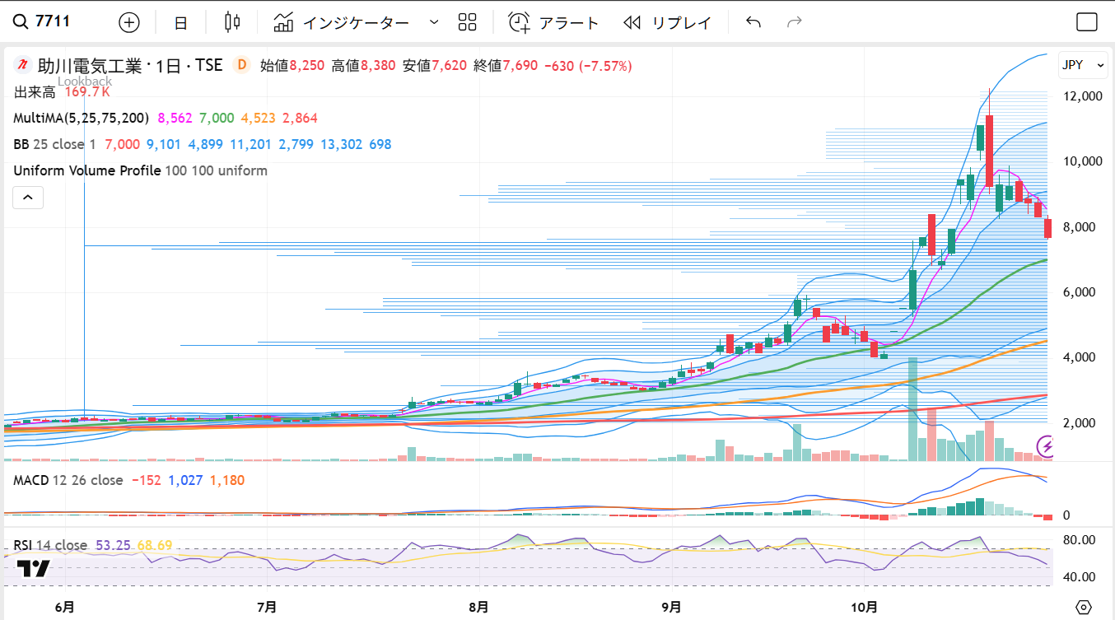Collapse the indicator legend with chevron button
Screen dimensions: 1115x620
(x=27, y=198)
